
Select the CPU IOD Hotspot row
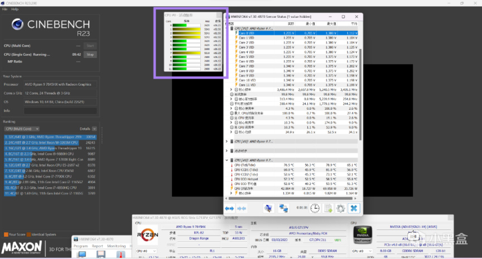pyautogui.click(x=294, y=179)
